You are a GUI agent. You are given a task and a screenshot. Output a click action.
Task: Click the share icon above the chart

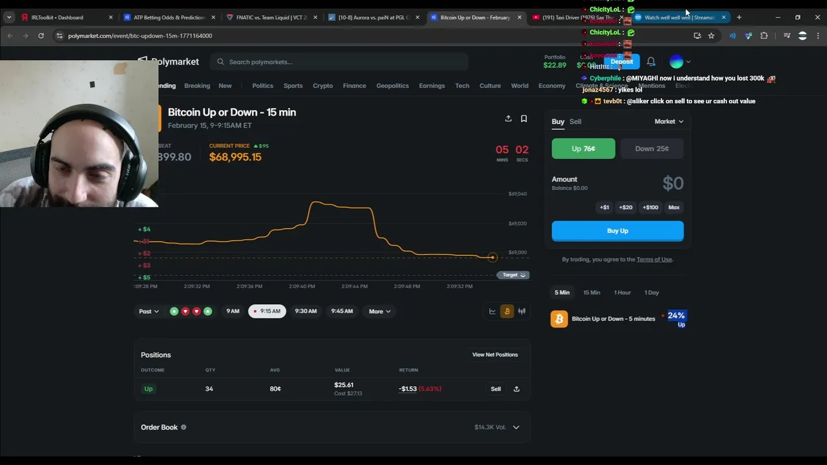[x=508, y=118]
